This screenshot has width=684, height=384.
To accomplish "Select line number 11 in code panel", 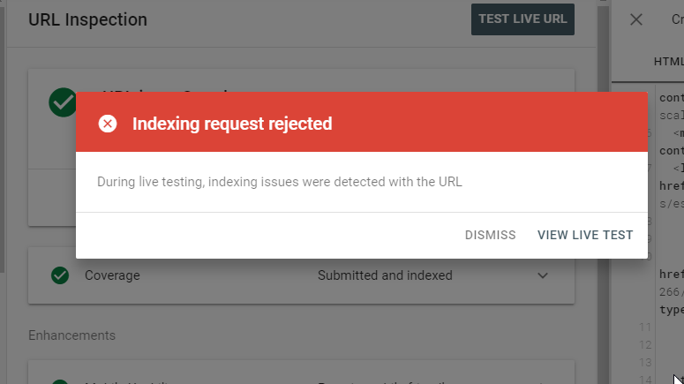I will pyautogui.click(x=645, y=327).
